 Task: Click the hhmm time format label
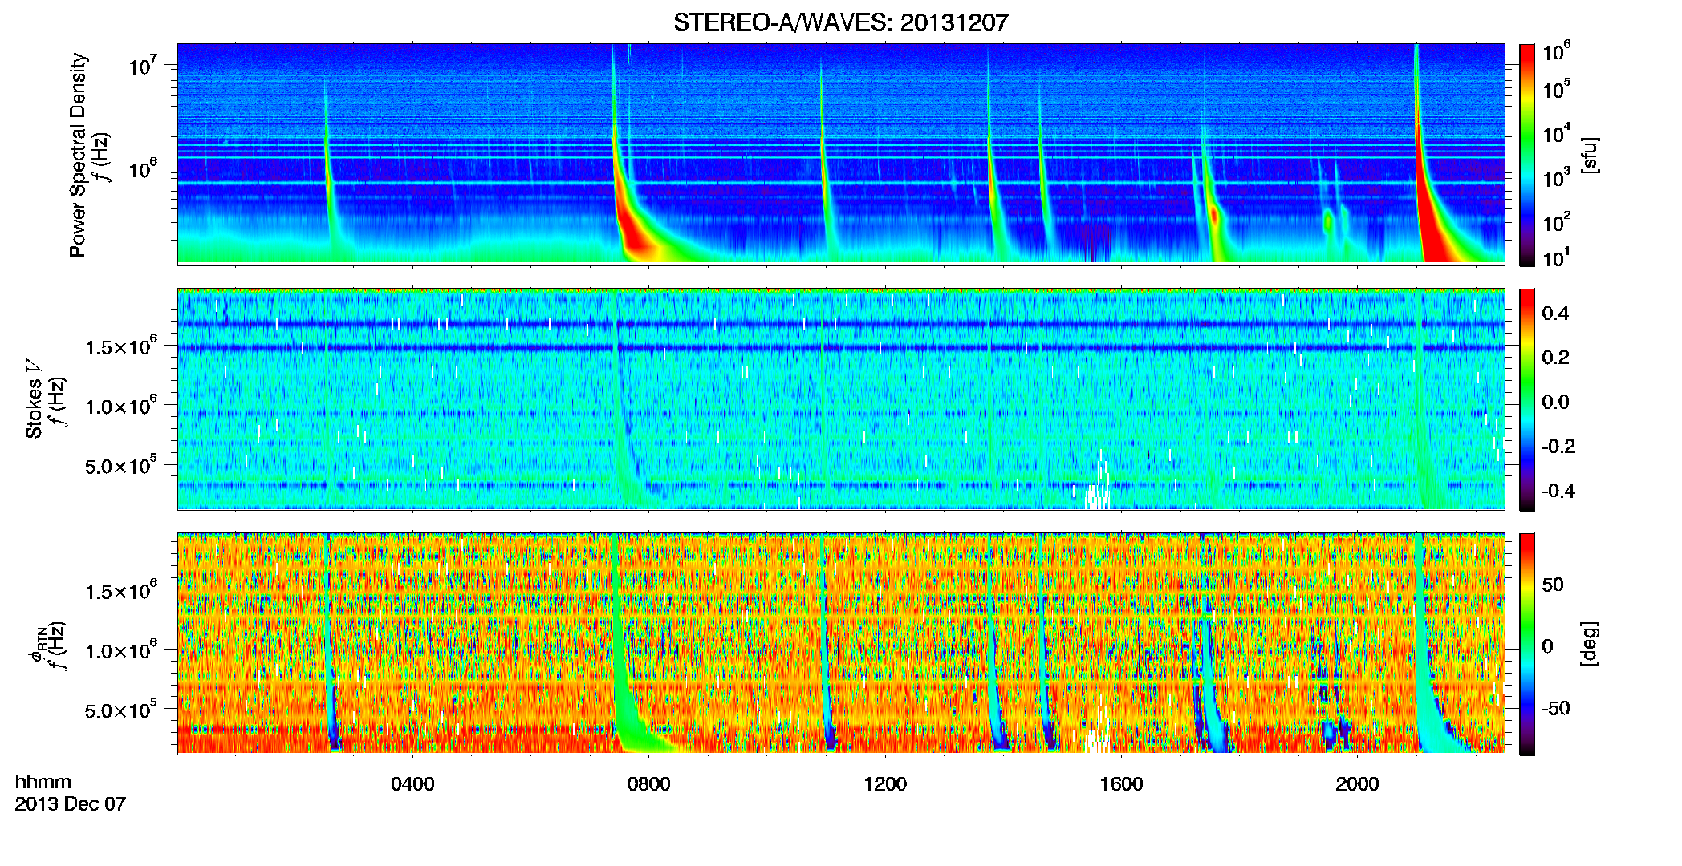(43, 782)
